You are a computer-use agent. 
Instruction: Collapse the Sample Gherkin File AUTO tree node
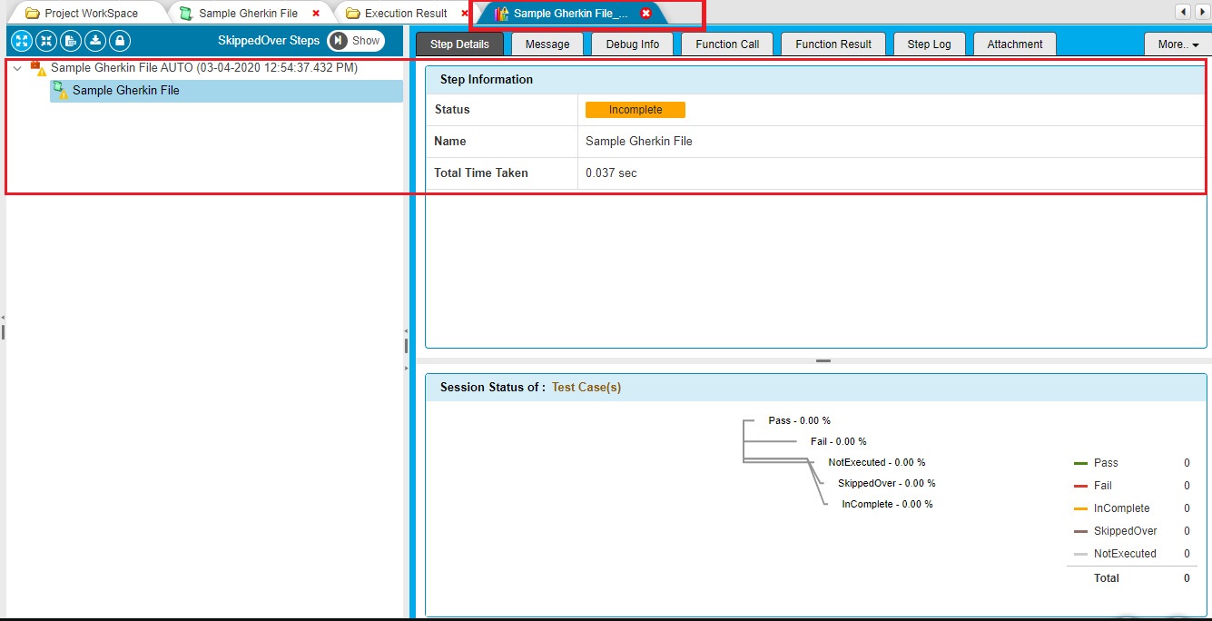tap(17, 68)
